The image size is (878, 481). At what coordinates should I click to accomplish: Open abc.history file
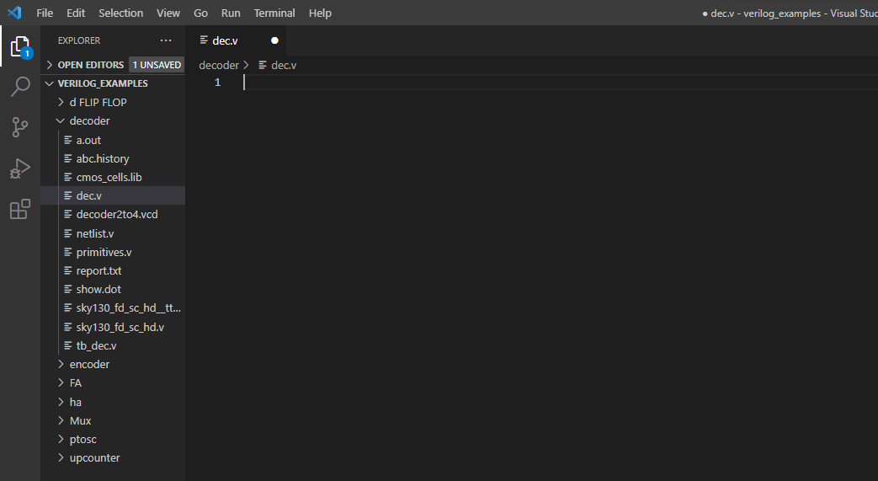point(103,158)
